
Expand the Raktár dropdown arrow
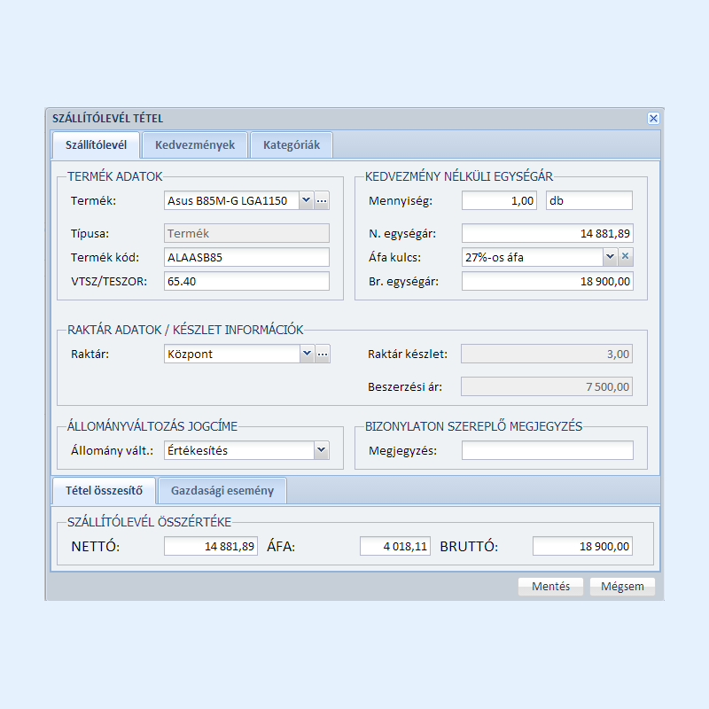pos(306,354)
